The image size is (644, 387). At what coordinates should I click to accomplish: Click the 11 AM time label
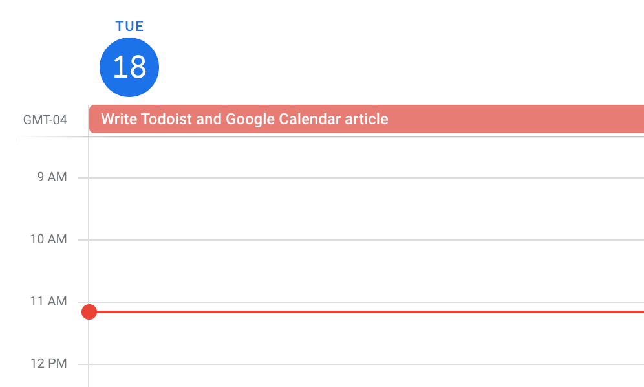(x=48, y=302)
